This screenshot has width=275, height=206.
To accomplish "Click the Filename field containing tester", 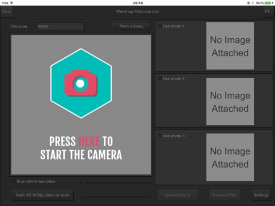I will (x=61, y=26).
